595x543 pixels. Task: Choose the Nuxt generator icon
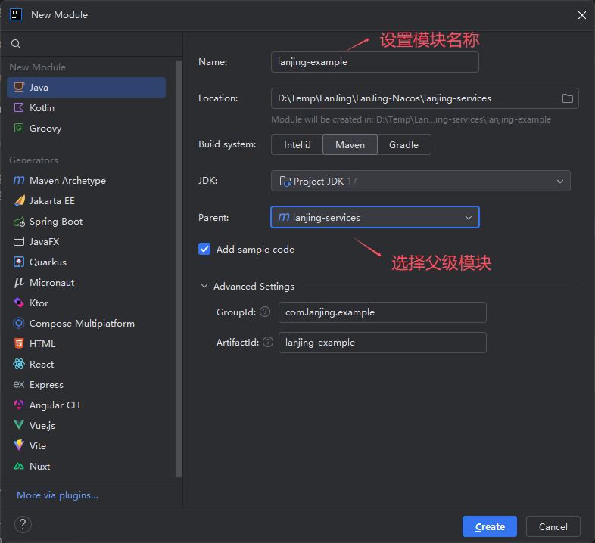click(x=19, y=466)
